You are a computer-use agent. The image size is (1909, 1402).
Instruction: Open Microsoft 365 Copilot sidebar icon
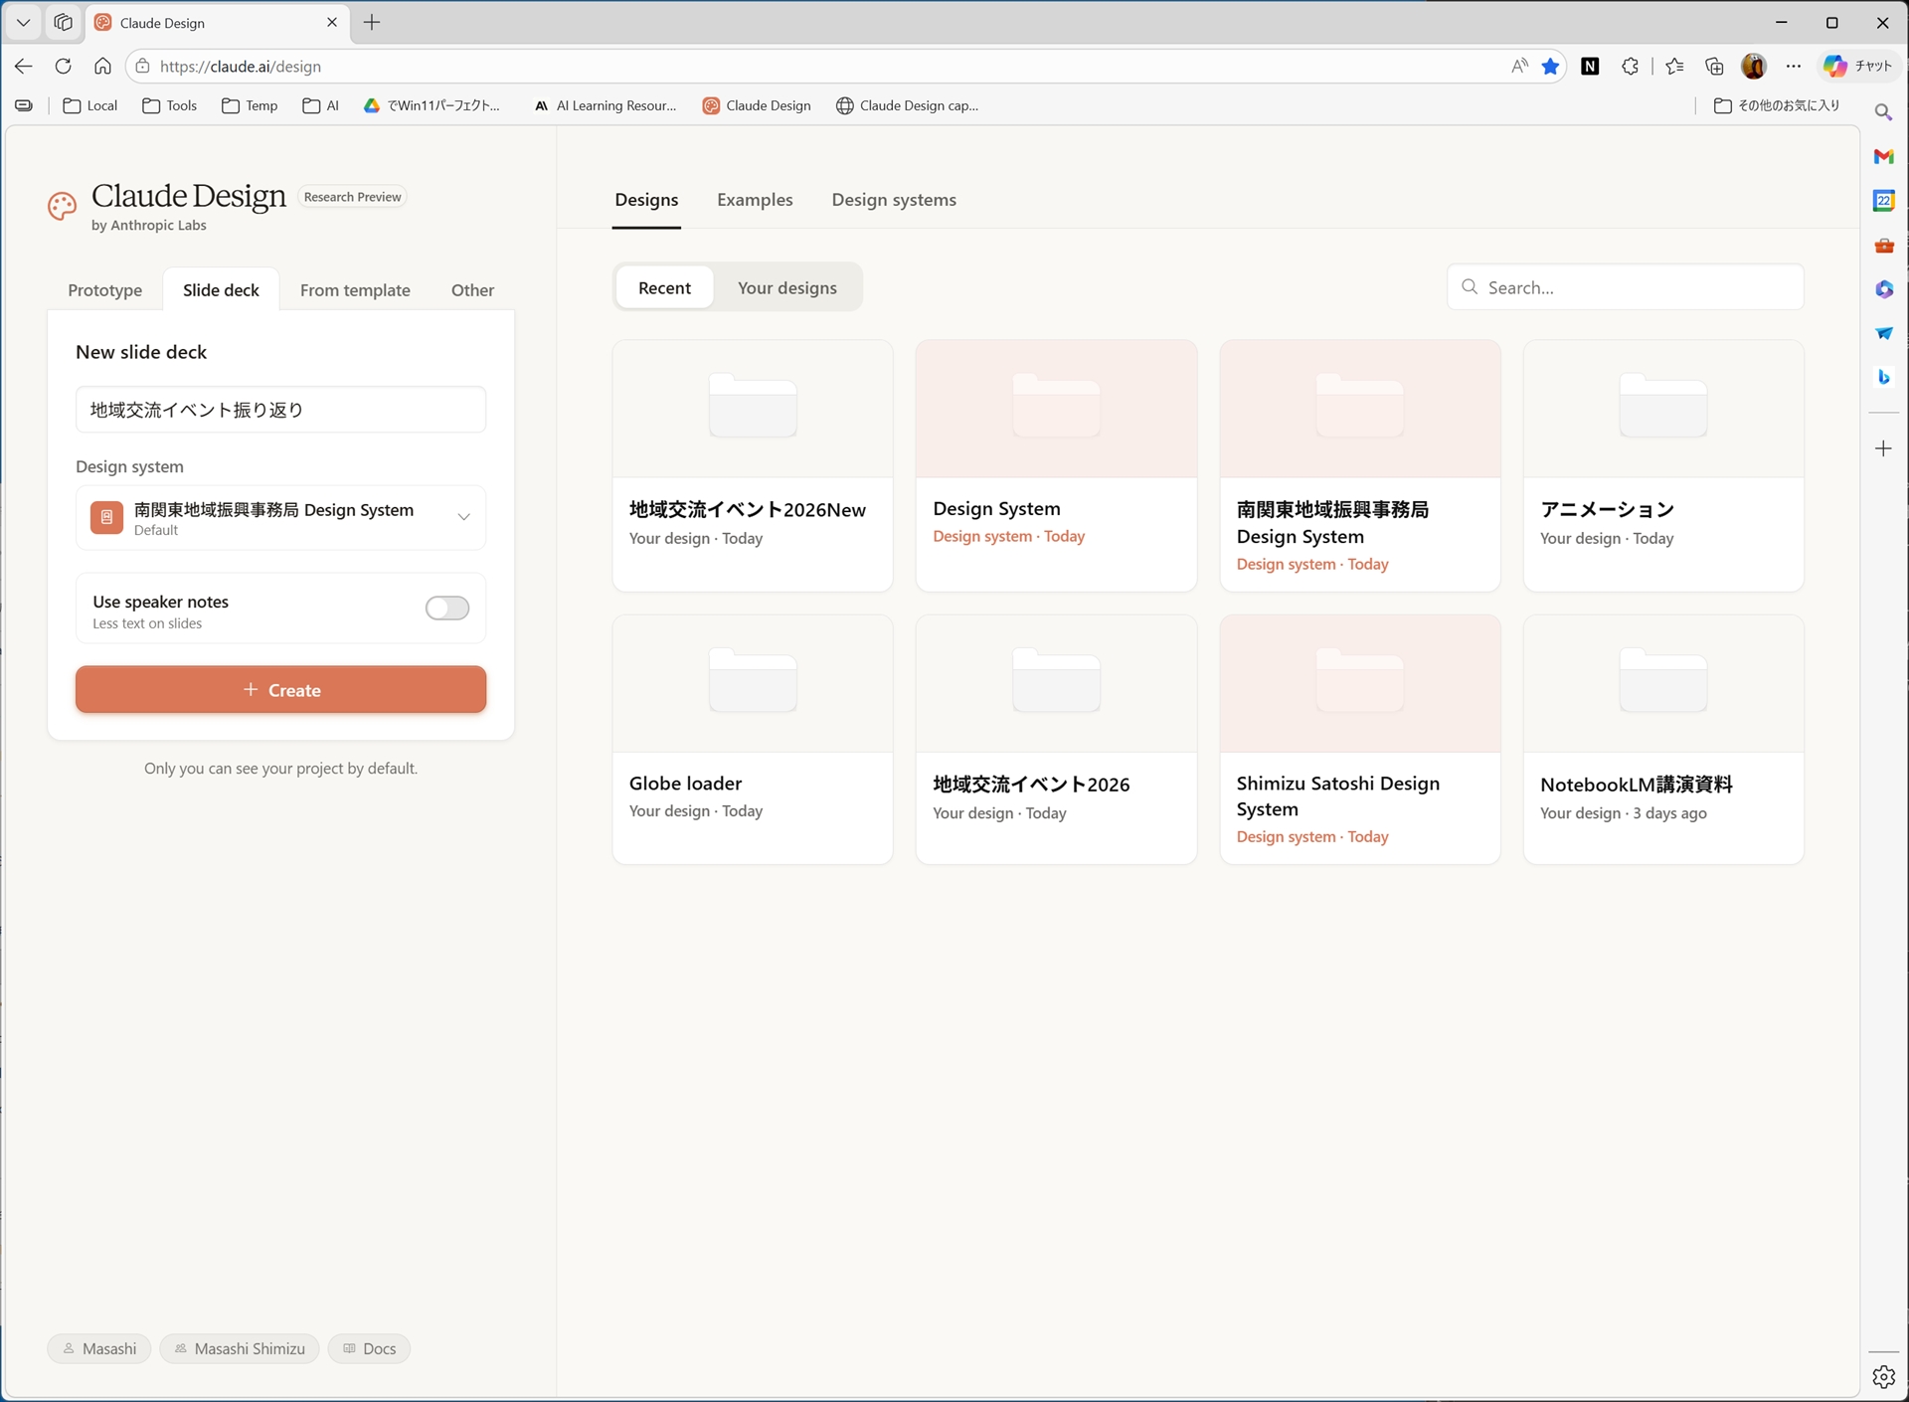click(x=1884, y=289)
